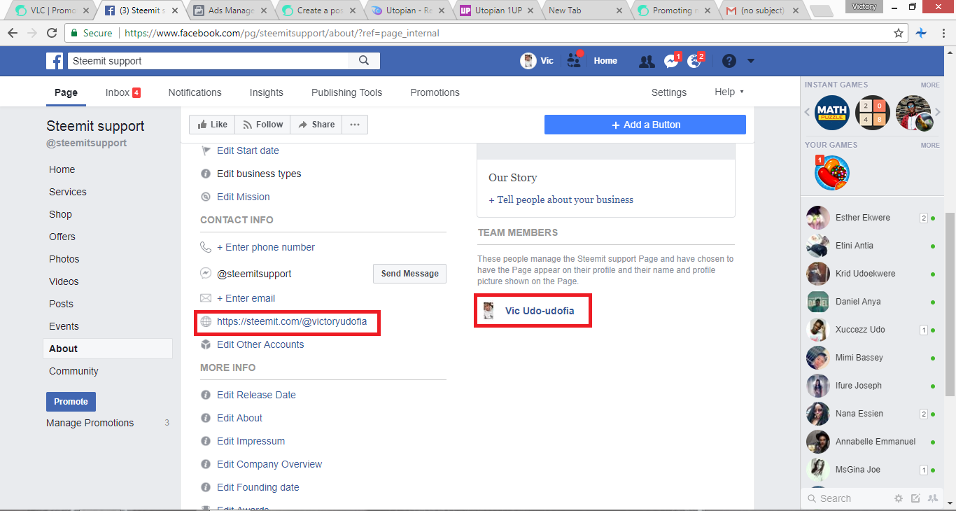Image resolution: width=956 pixels, height=511 pixels.
Task: Open the Promotions tab
Action: click(435, 92)
